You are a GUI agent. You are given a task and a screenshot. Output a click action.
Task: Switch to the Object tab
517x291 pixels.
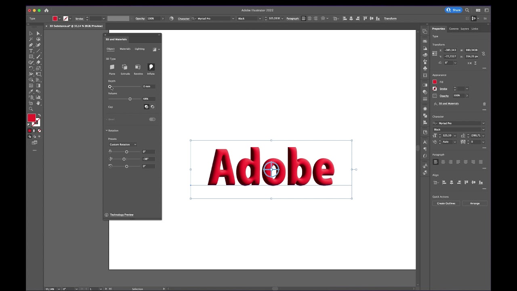coord(110,49)
